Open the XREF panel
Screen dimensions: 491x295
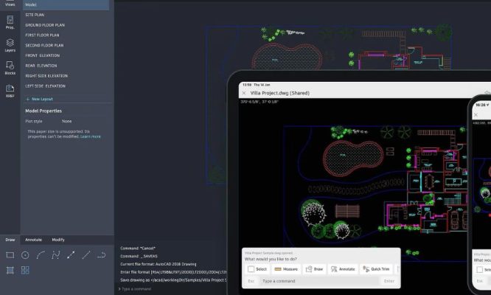click(10, 90)
